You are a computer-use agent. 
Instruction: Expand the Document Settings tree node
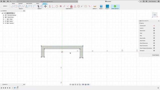point(4,15)
